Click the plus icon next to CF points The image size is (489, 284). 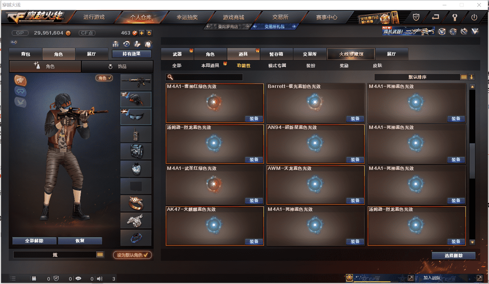tap(141, 33)
